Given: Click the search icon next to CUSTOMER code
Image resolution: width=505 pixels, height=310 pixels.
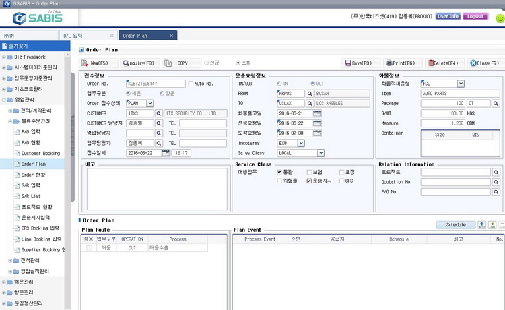Looking at the screenshot, I should point(160,113).
